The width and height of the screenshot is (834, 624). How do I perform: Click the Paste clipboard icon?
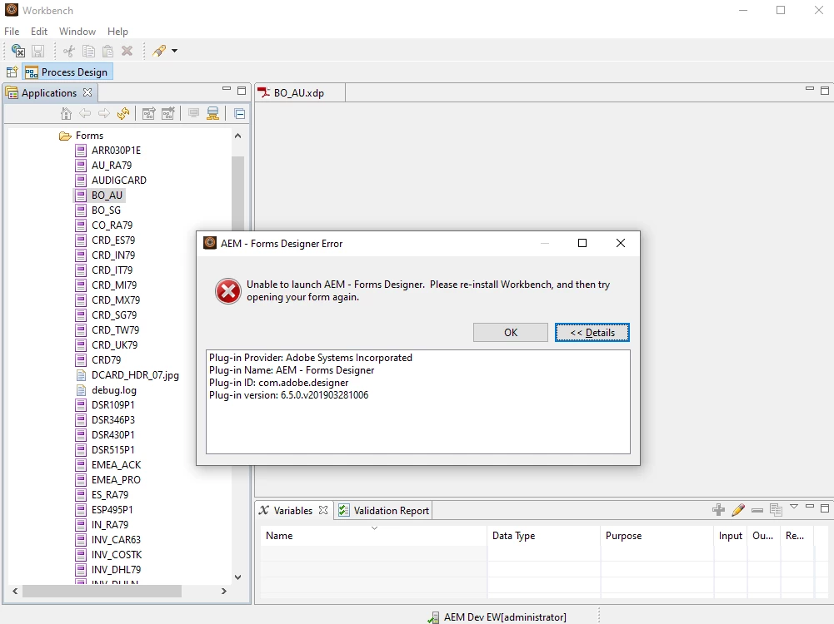[x=107, y=51]
